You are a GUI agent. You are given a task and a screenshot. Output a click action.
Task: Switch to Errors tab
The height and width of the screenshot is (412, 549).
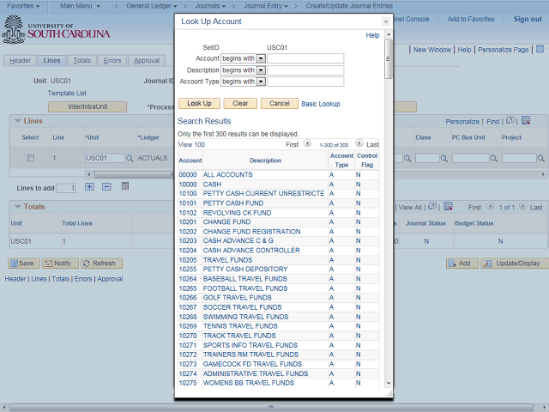(x=112, y=61)
